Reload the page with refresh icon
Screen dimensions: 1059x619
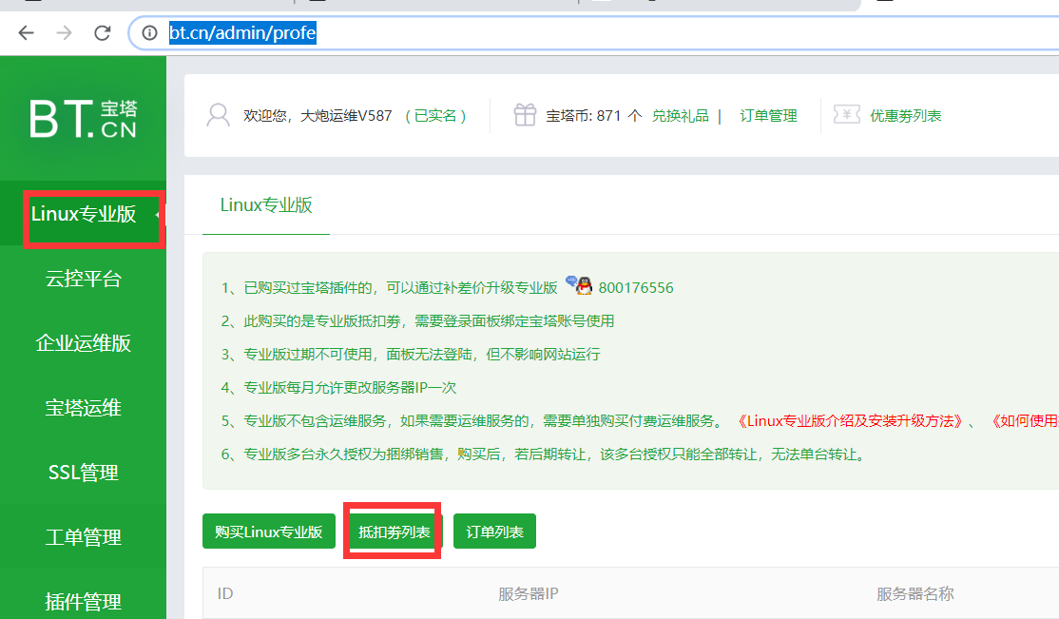[x=103, y=32]
